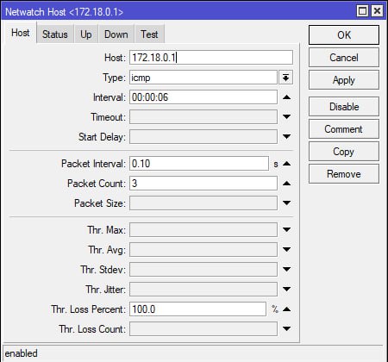Click the 'Packet Interval:' label
Image resolution: width=388 pixels, height=362 pixels.
pyautogui.click(x=93, y=164)
